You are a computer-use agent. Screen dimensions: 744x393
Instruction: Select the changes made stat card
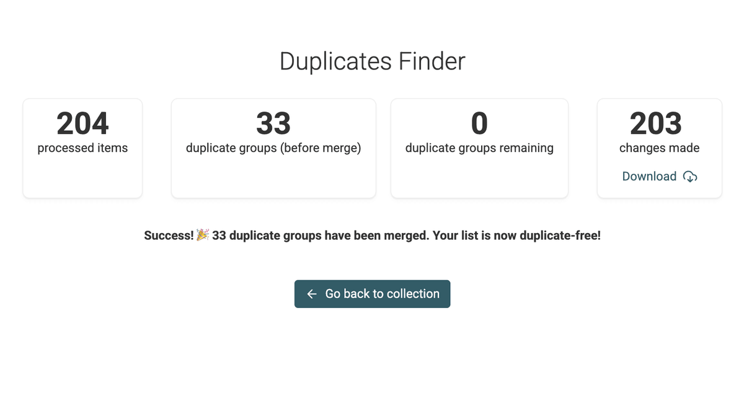click(x=660, y=149)
